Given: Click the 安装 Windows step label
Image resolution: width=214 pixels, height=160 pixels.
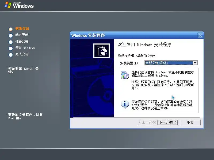Looking at the screenshot, I should (x=25, y=48).
